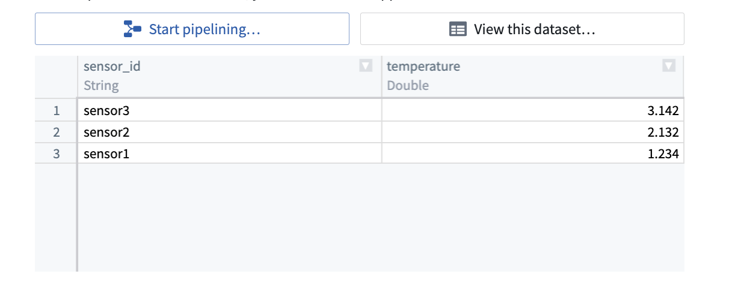Screen dimensions: 747x289
Task: Open the sensor_id column dropdown arrow
Action: tap(365, 66)
